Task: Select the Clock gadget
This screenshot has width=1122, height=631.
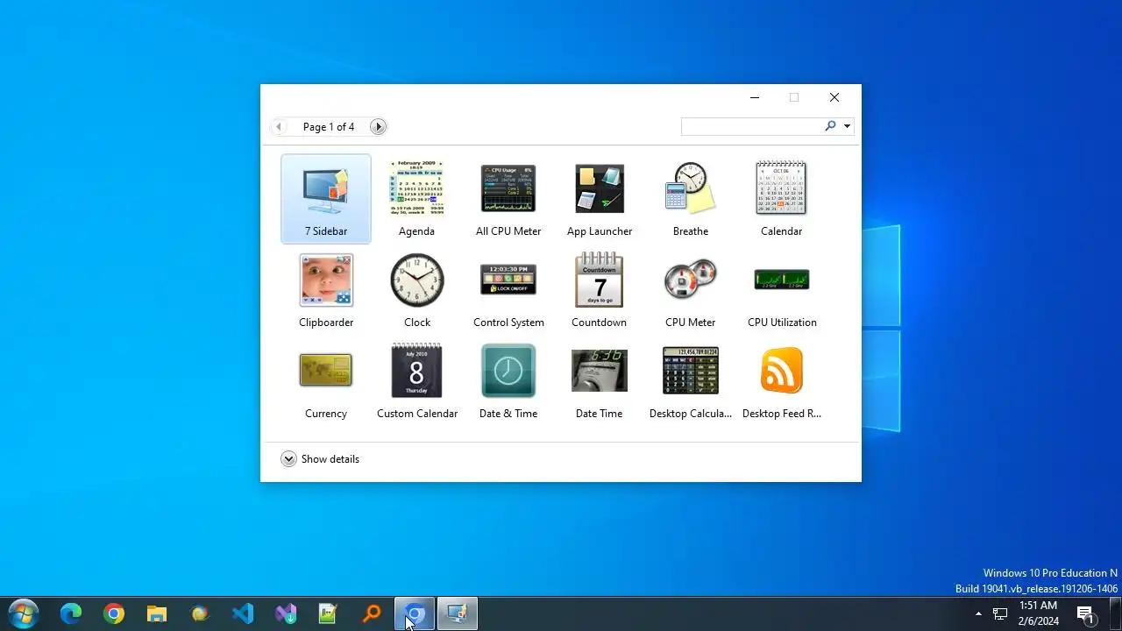Action: point(417,290)
